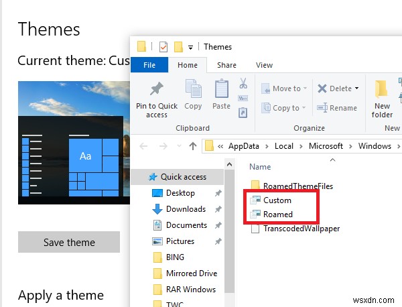Click AppData in the address bar
Viewport: 402px width, 307px height.
point(244,146)
